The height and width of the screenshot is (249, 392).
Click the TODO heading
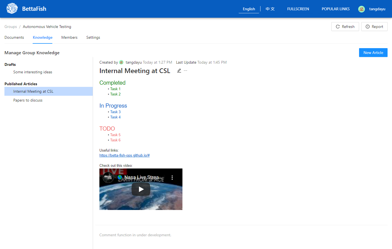tap(107, 129)
